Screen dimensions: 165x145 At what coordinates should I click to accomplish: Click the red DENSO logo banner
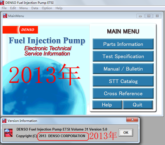[x=20, y=30]
